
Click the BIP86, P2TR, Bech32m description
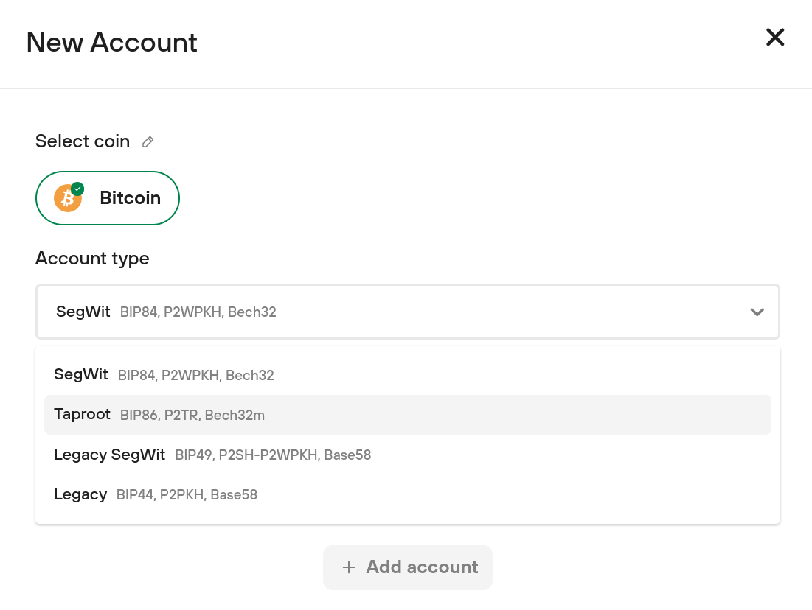coord(192,416)
